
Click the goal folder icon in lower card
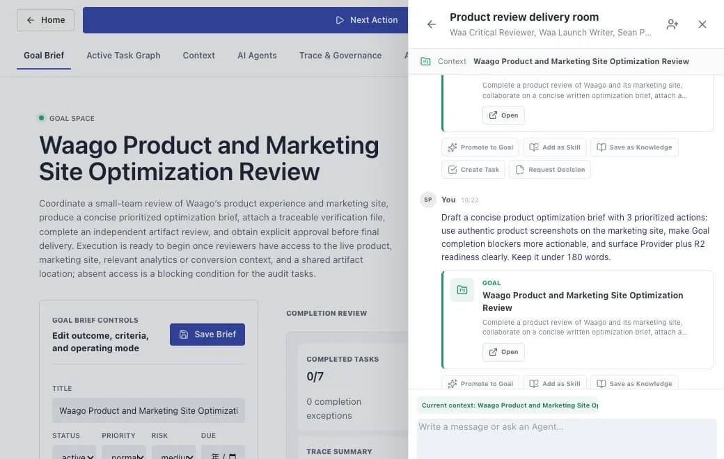pos(462,290)
